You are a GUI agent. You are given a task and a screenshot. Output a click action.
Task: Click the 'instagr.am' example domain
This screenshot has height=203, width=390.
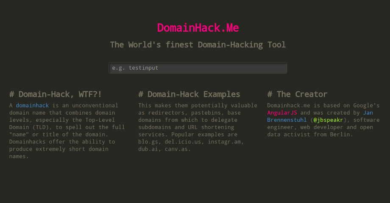click(225, 142)
